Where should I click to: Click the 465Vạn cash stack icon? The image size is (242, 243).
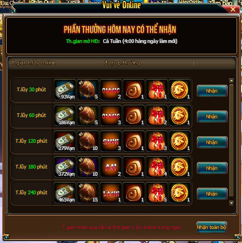pyautogui.click(x=65, y=193)
